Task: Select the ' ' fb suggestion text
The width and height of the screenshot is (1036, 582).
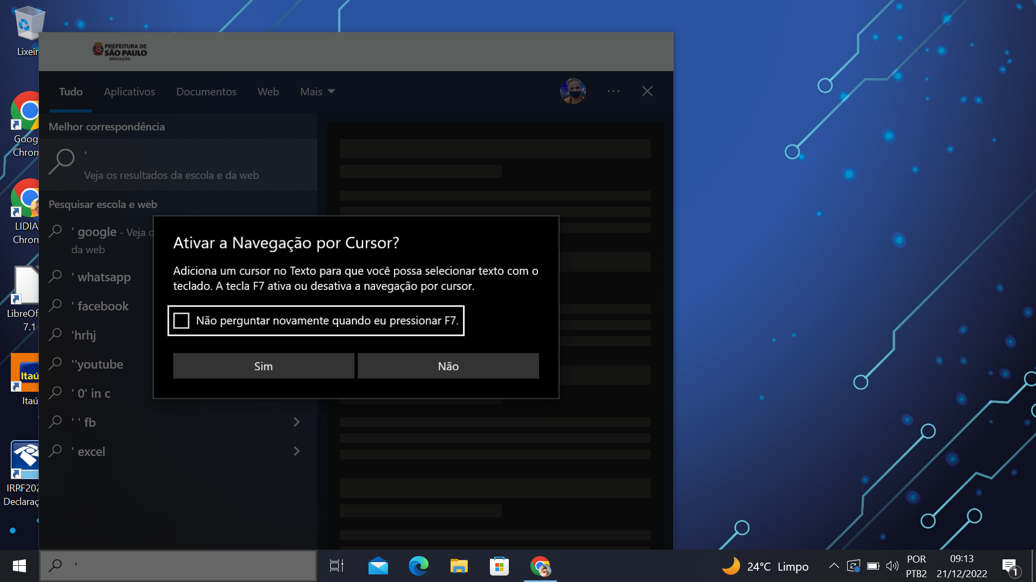Action: pos(84,422)
